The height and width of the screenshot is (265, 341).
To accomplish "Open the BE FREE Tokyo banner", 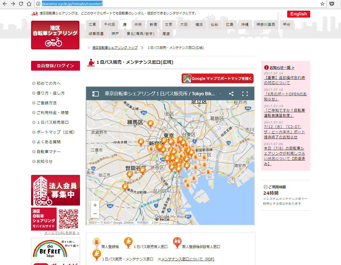I will click(x=56, y=249).
